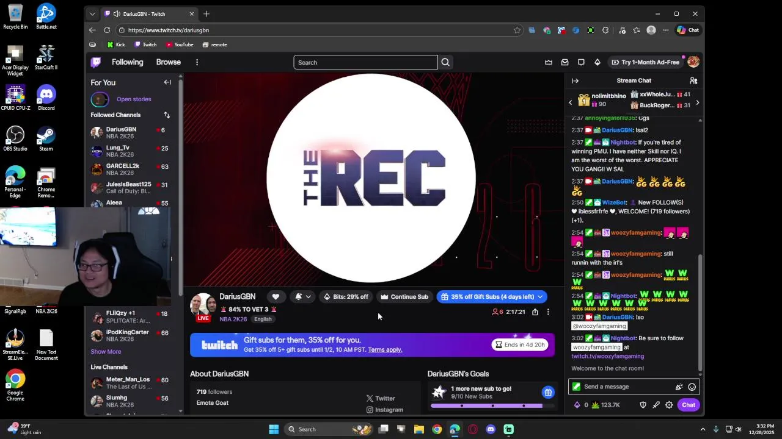This screenshot has height=439, width=782.
Task: Click gift icon on the sub goal
Action: 548,392
